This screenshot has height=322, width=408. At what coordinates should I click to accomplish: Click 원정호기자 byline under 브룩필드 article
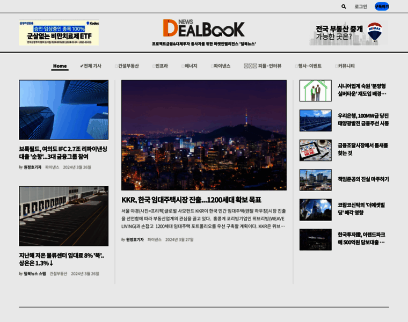33,167
